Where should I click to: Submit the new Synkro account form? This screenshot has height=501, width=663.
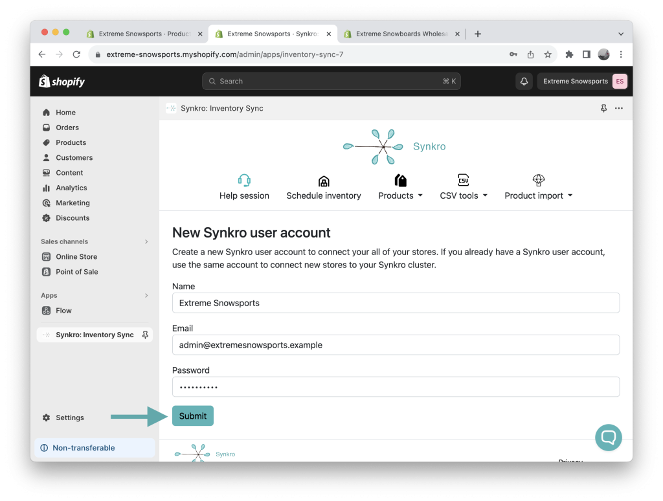point(193,416)
